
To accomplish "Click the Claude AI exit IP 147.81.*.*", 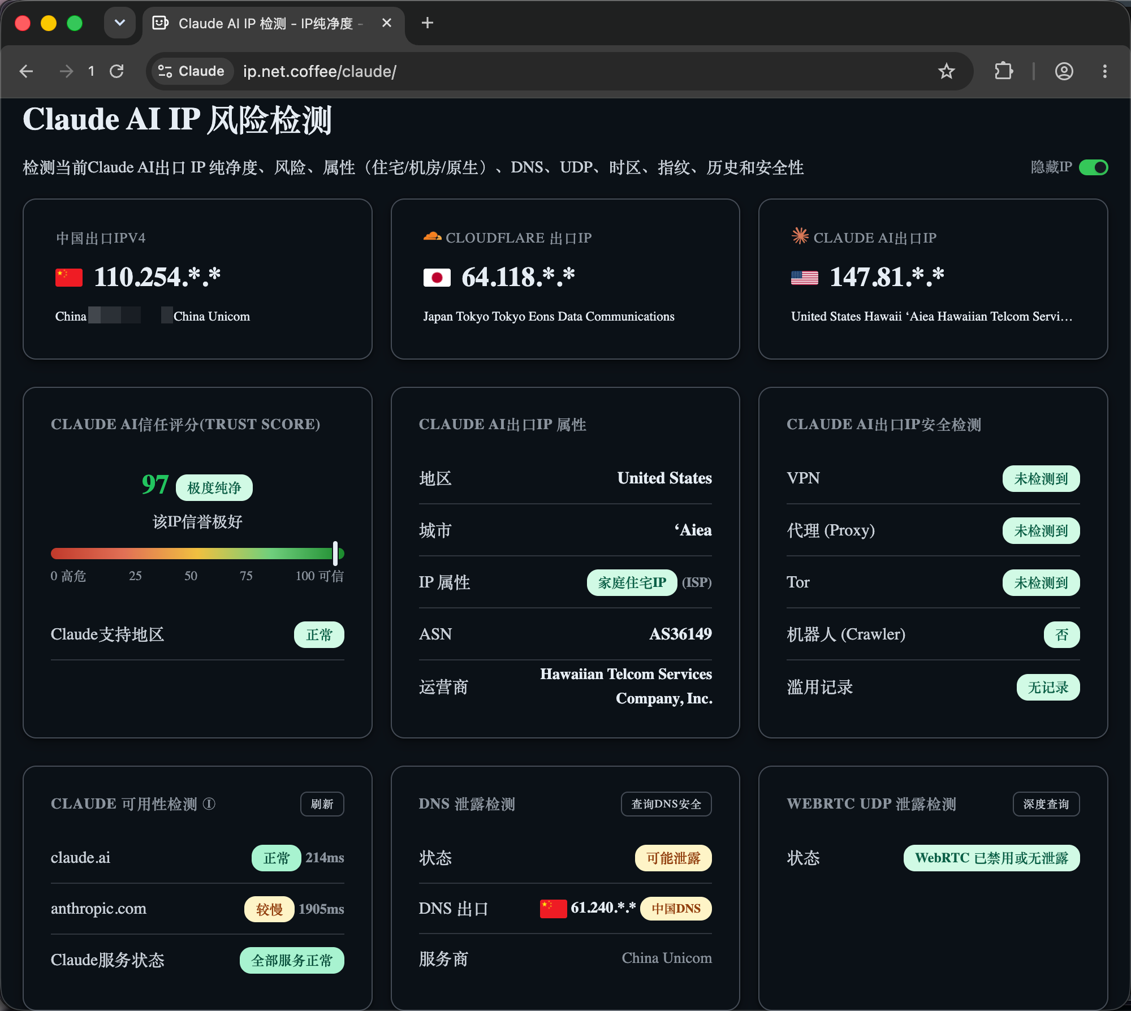I will click(887, 277).
